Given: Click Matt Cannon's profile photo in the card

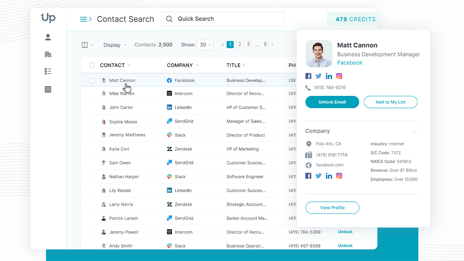Looking at the screenshot, I should tap(319, 54).
